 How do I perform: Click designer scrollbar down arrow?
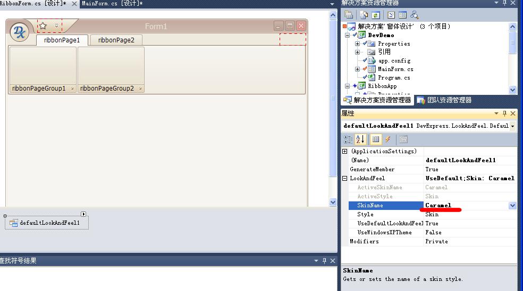[x=333, y=202]
